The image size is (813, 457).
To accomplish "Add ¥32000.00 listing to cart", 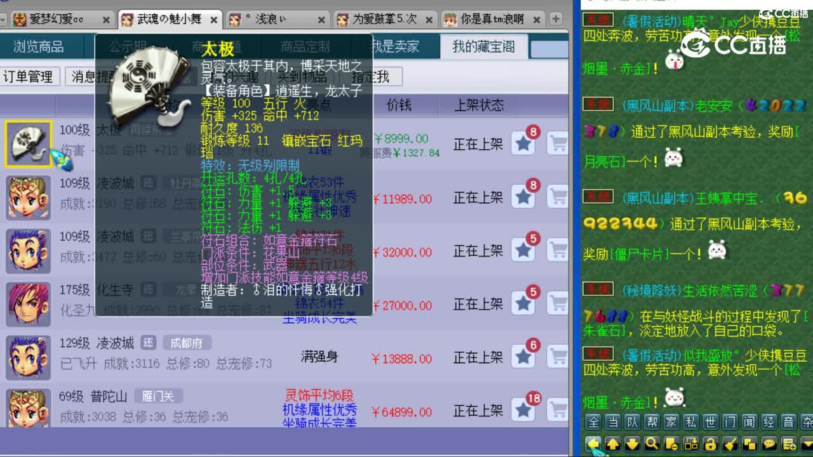I will click(557, 250).
